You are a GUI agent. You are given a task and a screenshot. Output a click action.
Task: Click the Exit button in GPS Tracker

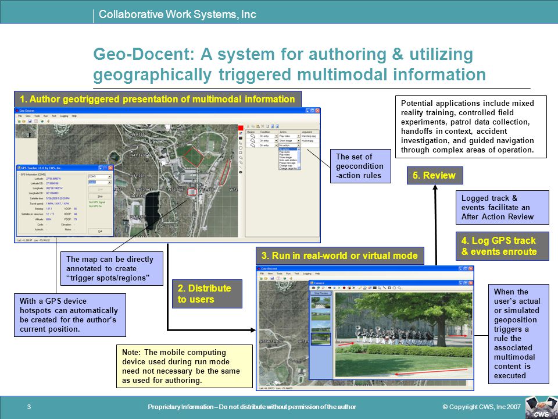coord(100,231)
